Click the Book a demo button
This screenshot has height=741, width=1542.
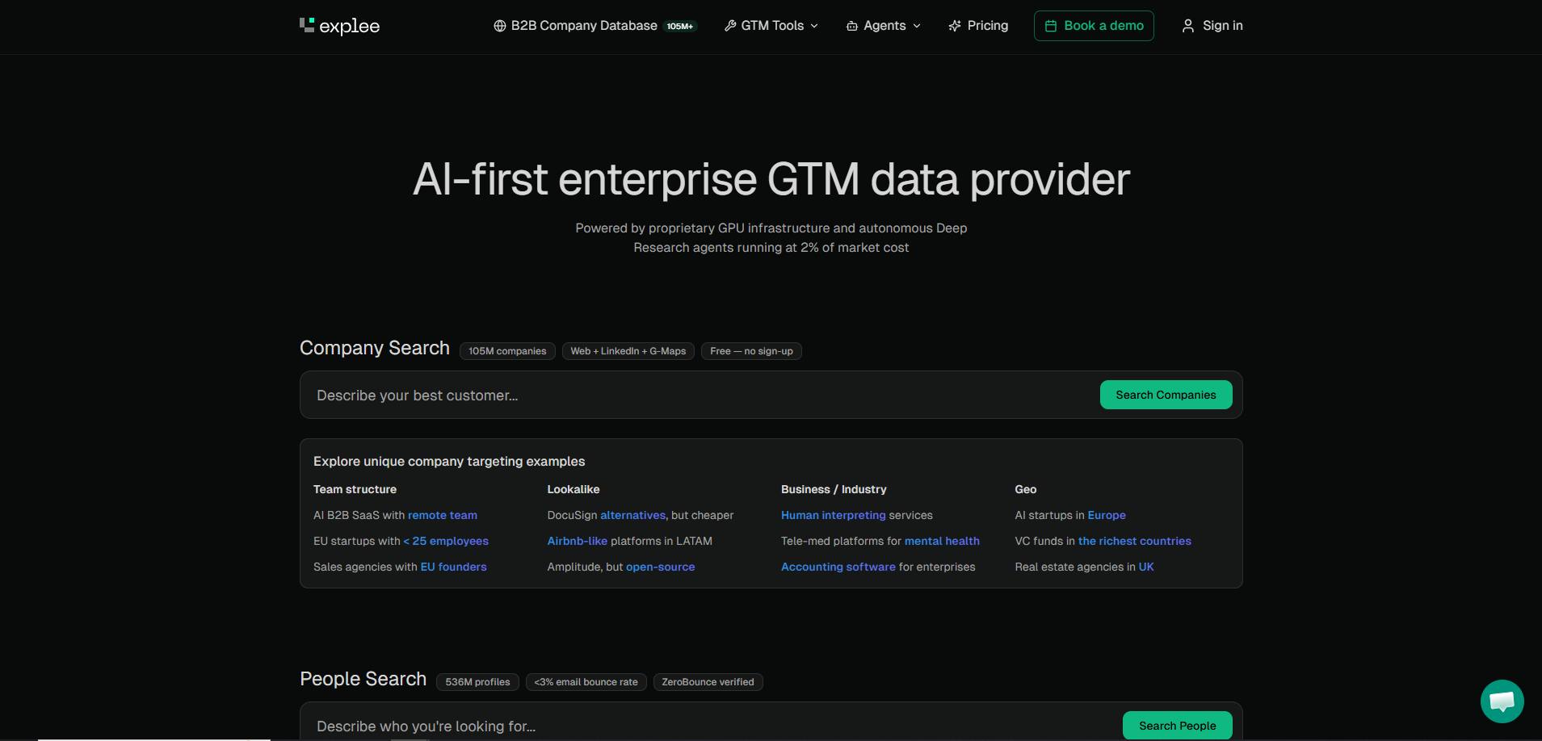(1094, 26)
